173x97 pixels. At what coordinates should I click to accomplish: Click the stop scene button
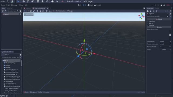pyautogui.click(x=158, y=5)
